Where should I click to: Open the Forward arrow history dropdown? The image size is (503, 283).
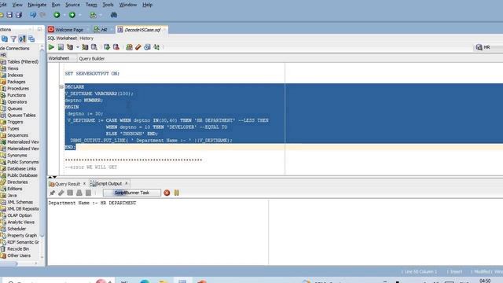tap(79, 15)
